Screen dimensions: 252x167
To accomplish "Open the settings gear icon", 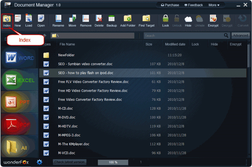I will coord(39,162).
